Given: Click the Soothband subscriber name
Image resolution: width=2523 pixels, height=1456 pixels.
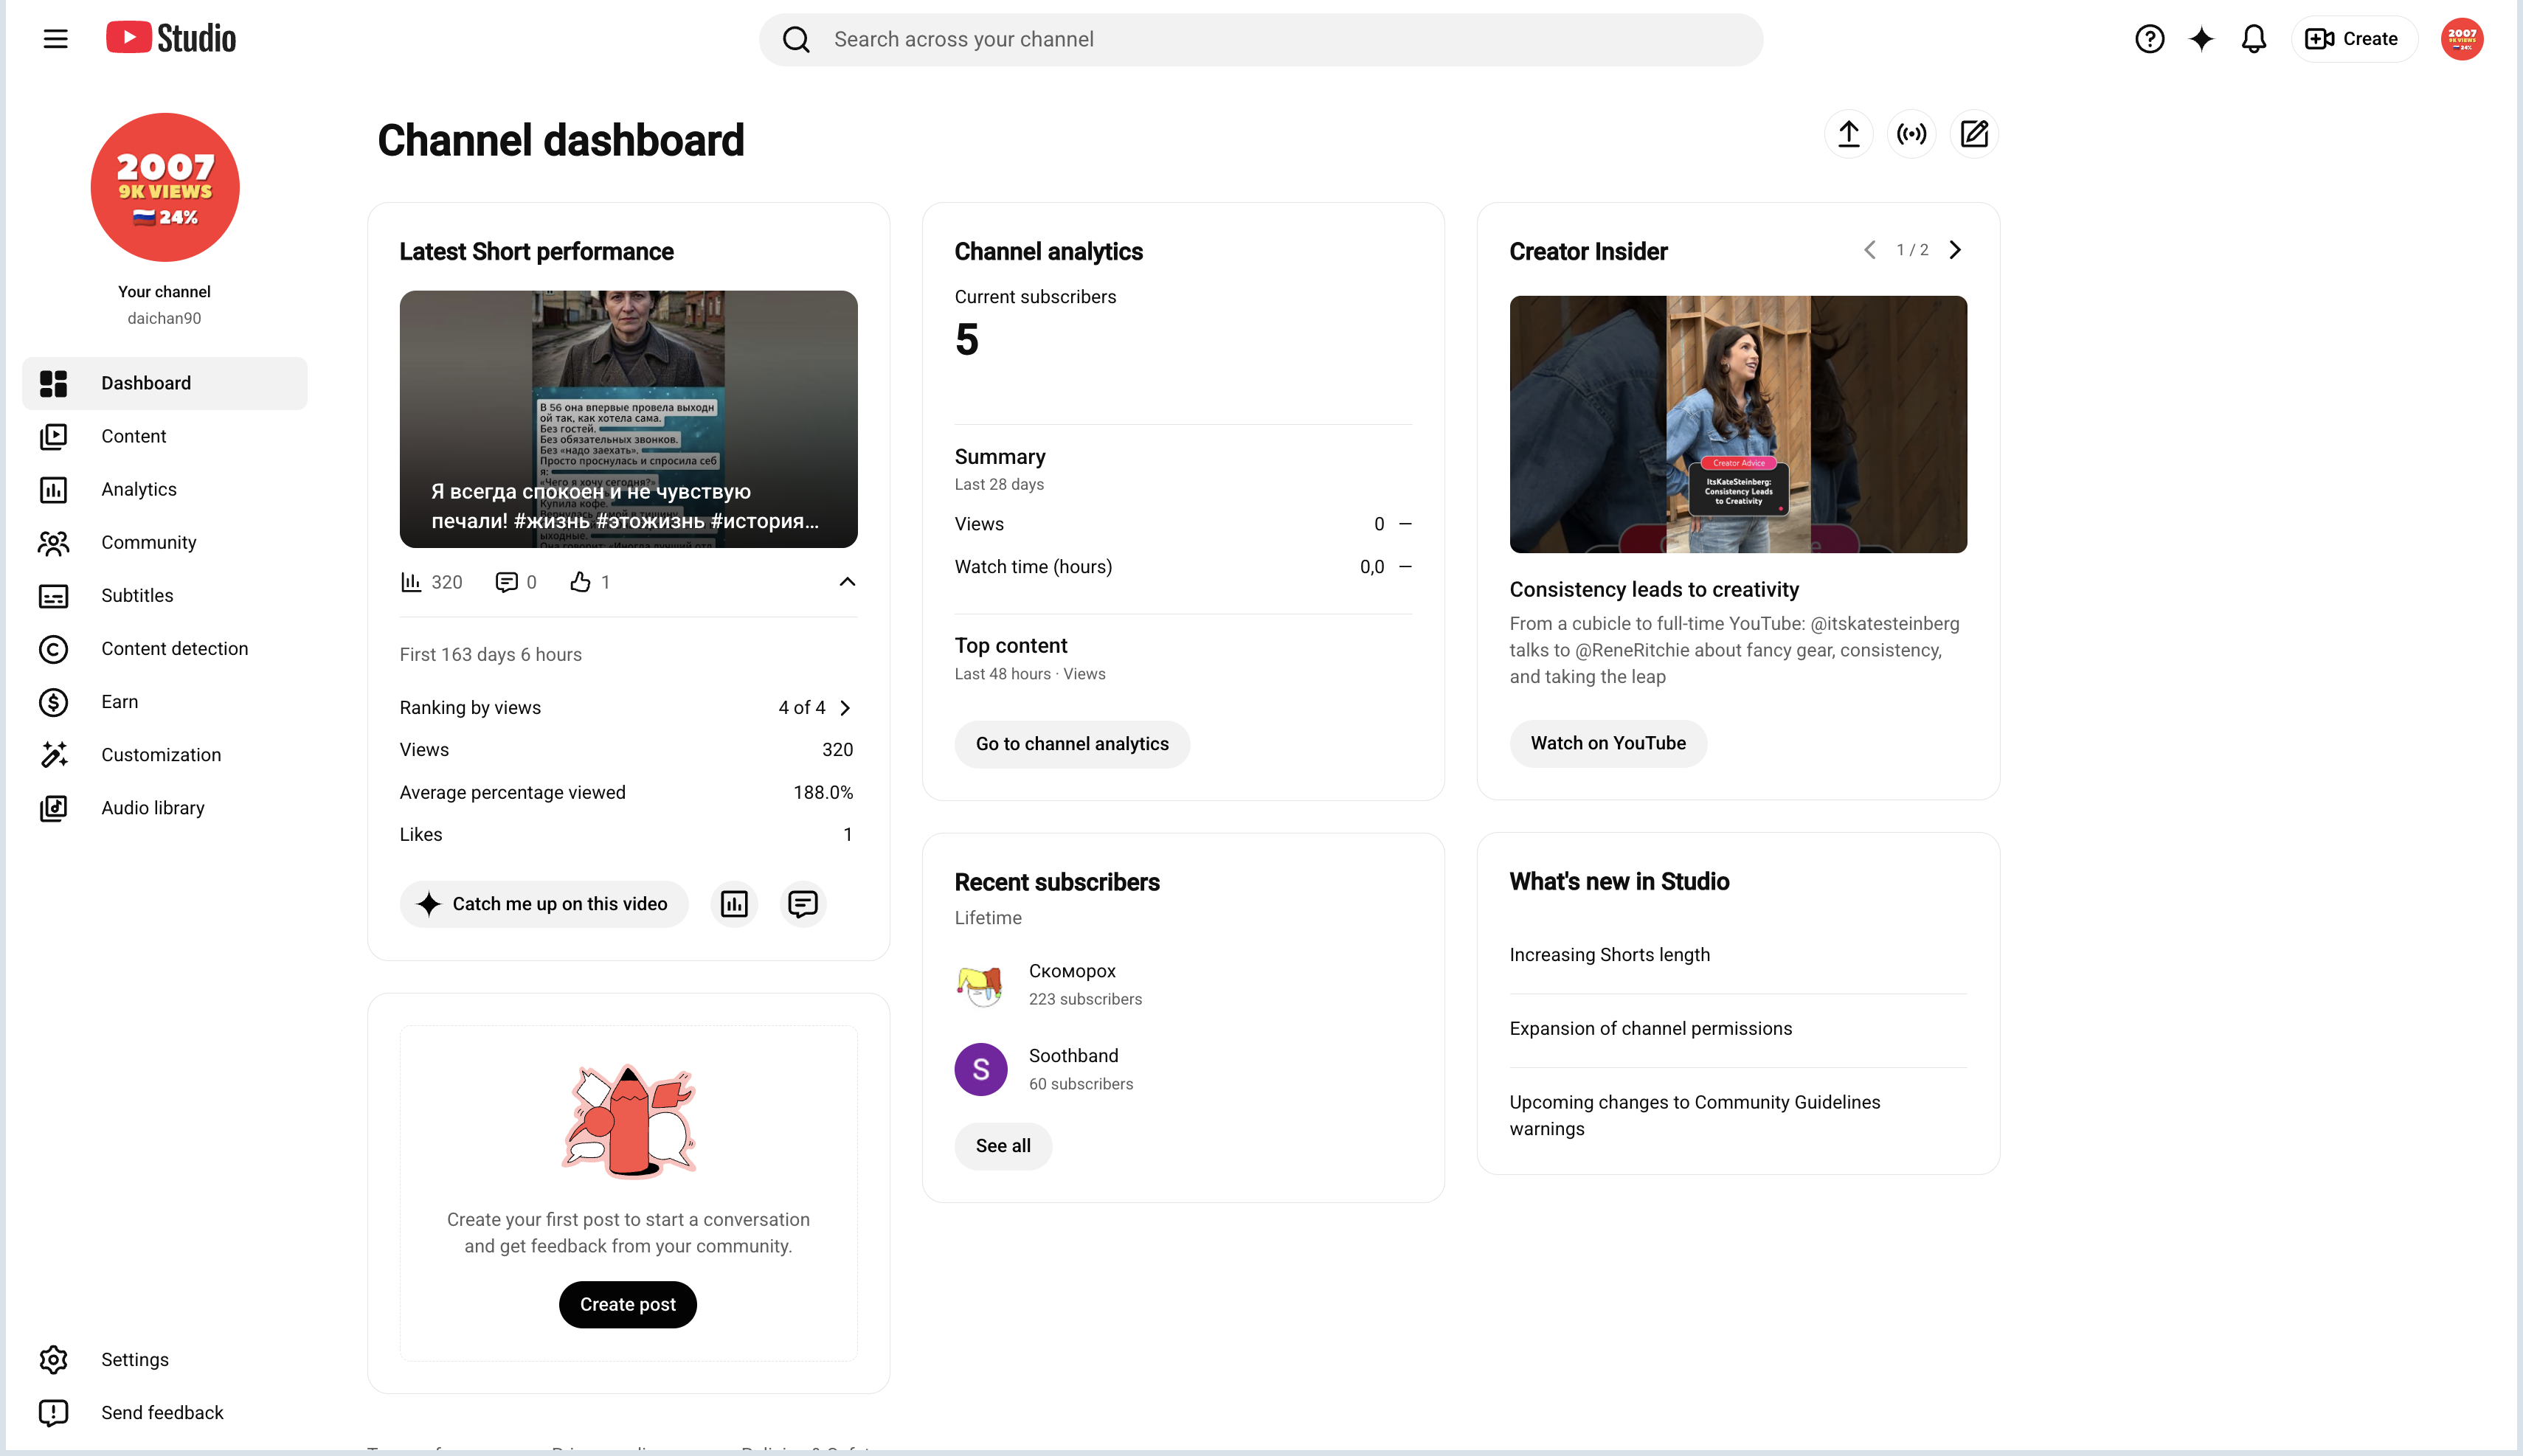Looking at the screenshot, I should click(1073, 1056).
